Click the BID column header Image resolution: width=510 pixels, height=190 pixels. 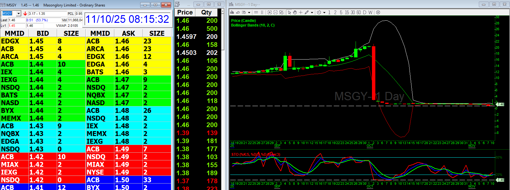pyautogui.click(x=43, y=33)
